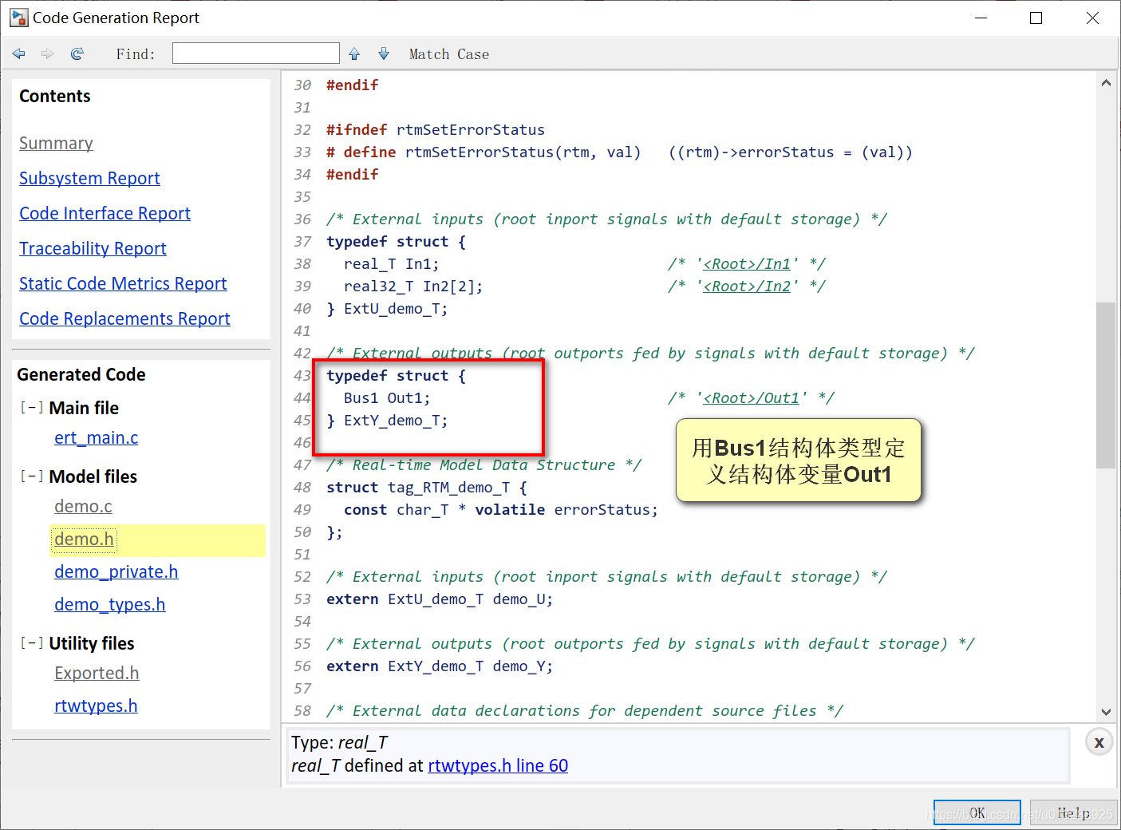Collapse the Utility files section

click(x=32, y=643)
